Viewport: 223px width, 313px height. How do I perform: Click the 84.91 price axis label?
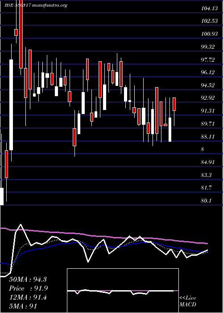[208, 162]
